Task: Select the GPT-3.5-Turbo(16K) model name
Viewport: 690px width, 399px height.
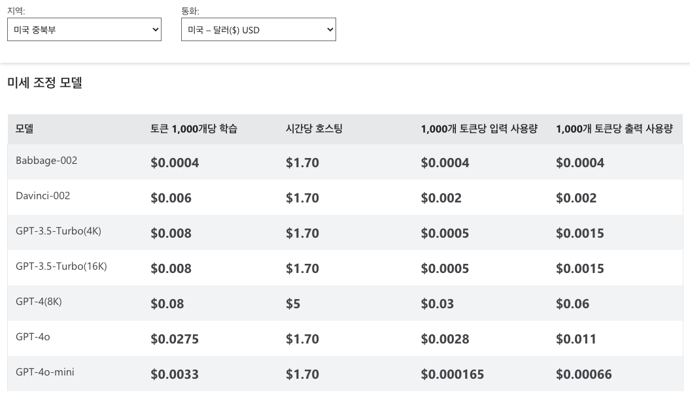Action: tap(61, 266)
